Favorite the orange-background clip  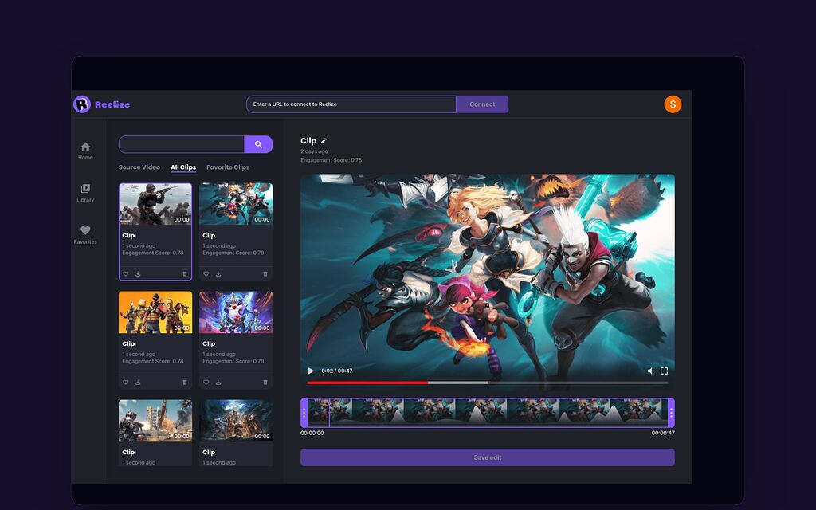[125, 382]
